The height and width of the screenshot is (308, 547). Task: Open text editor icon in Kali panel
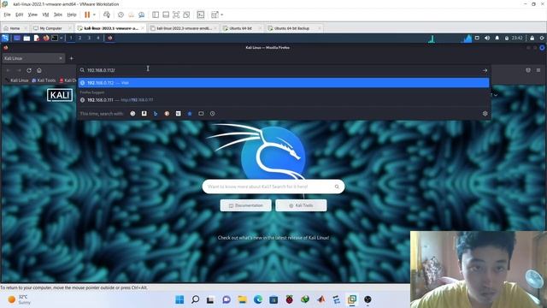37,38
